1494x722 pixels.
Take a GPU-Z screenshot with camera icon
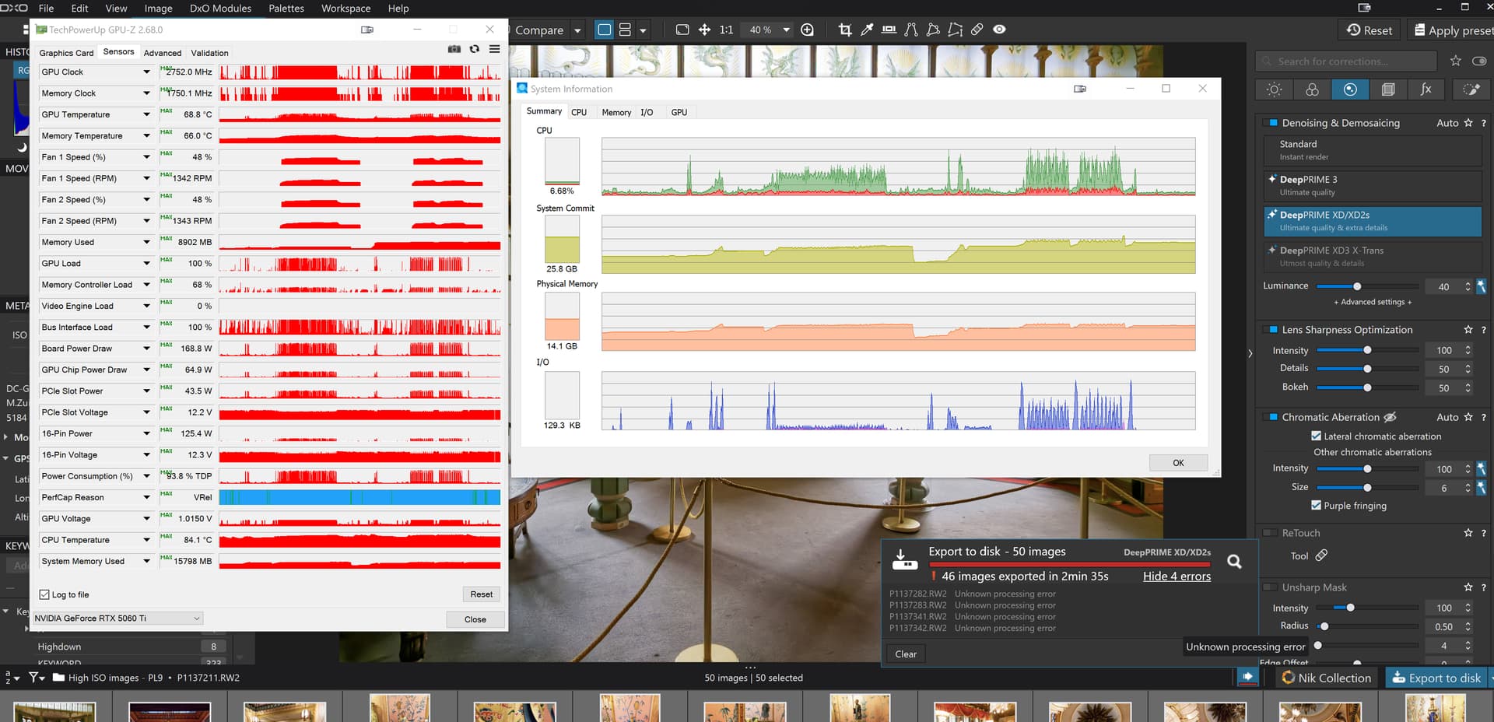pyautogui.click(x=454, y=49)
